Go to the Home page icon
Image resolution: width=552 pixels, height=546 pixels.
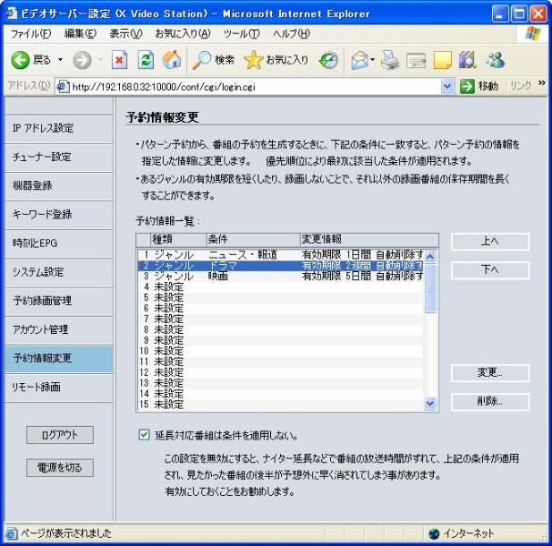click(172, 60)
